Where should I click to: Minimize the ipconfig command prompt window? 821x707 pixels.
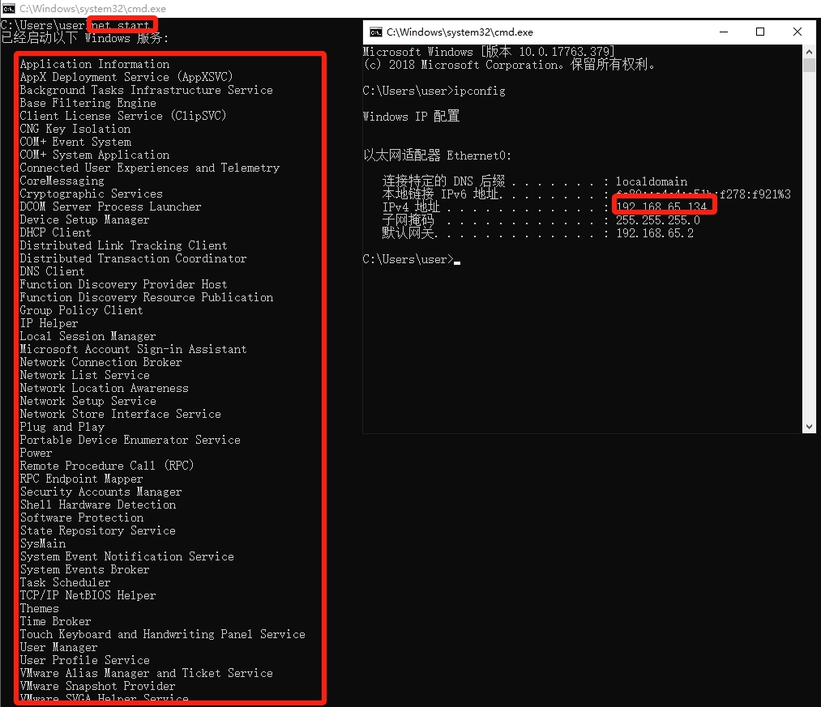point(723,32)
